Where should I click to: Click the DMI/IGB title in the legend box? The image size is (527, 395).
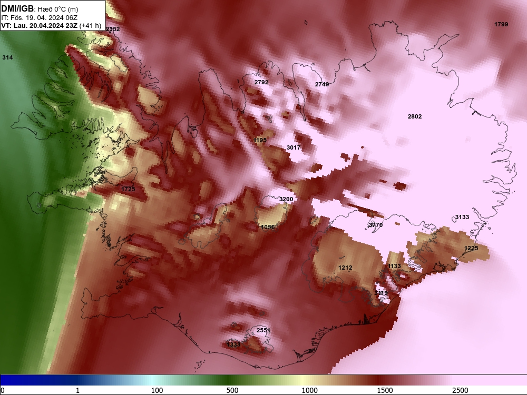pyautogui.click(x=17, y=8)
